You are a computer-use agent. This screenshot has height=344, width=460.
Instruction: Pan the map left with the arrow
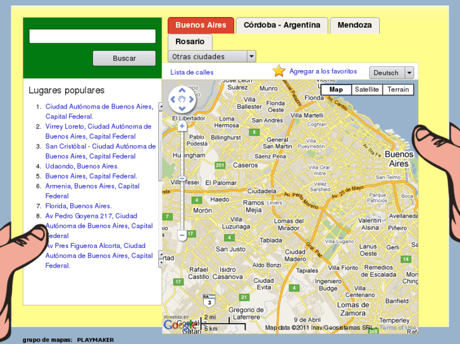click(173, 100)
